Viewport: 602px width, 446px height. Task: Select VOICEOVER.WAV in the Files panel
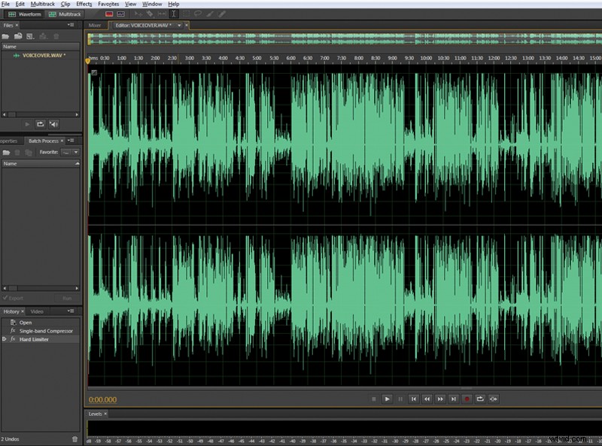coord(44,55)
